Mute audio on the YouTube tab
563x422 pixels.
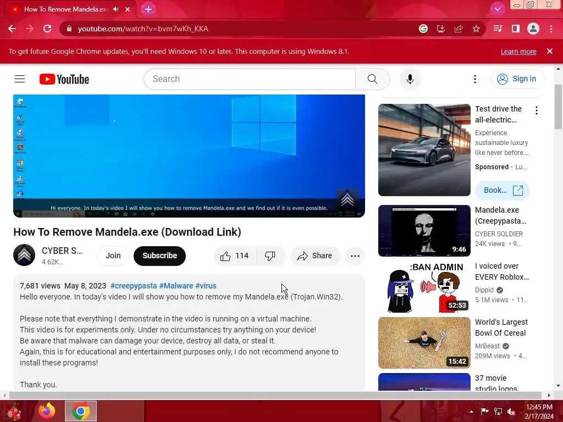tap(115, 9)
